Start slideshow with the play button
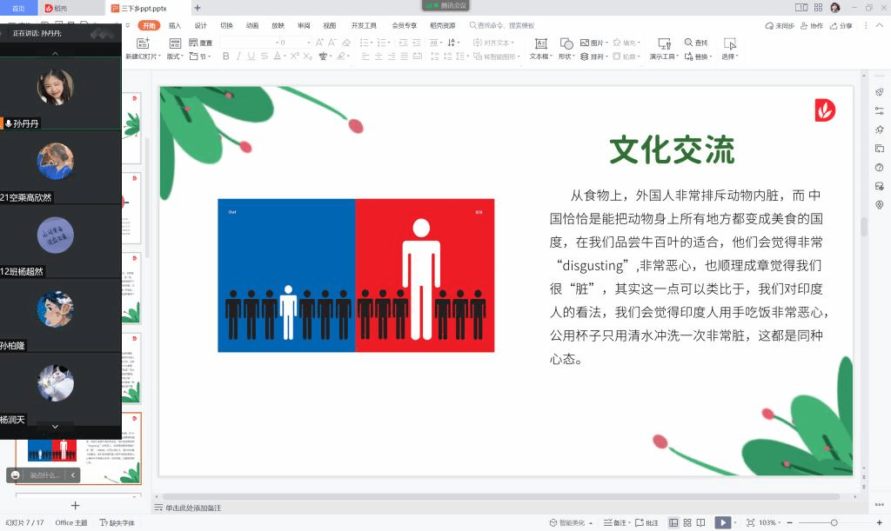The image size is (891, 531). pos(722,522)
